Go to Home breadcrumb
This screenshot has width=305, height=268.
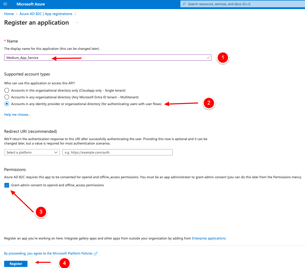click(9, 14)
